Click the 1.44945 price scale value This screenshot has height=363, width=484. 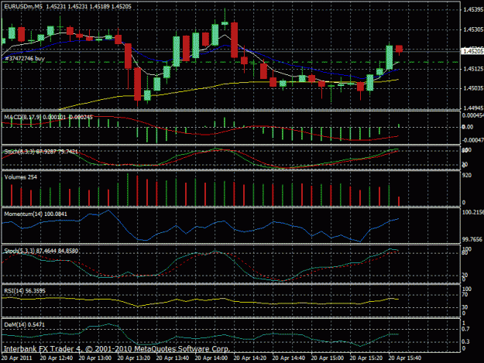(473, 108)
